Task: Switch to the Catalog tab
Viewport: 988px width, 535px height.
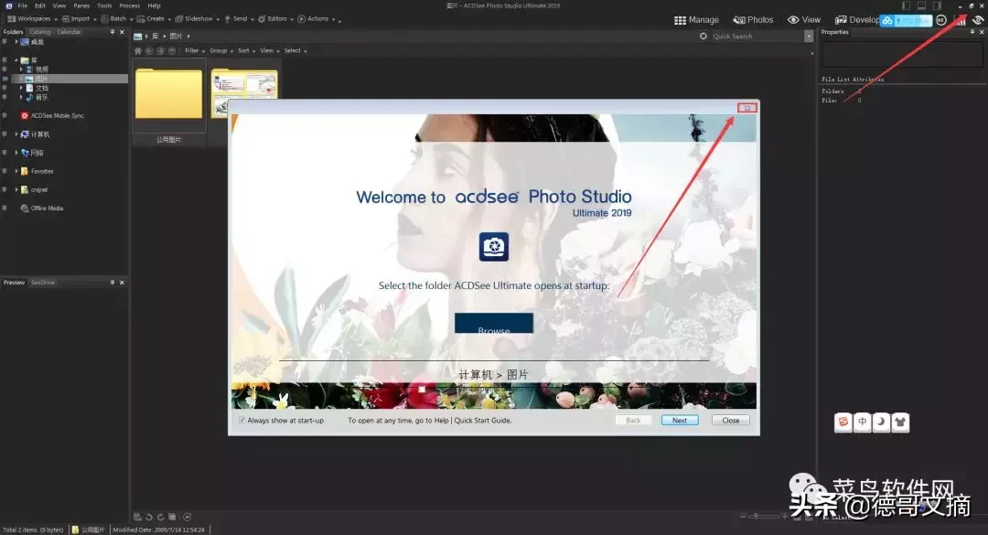Action: click(x=39, y=32)
